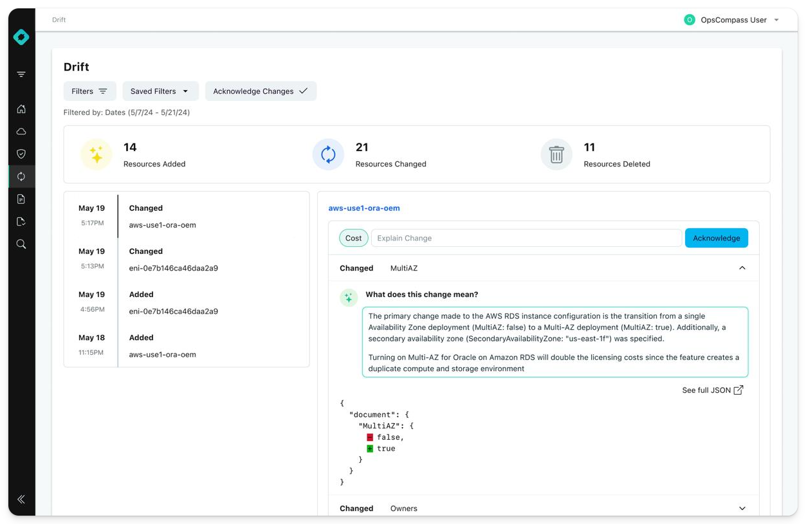The height and width of the screenshot is (524, 806).
Task: Click the AI sparkle icon beside the explanation
Action: (348, 298)
